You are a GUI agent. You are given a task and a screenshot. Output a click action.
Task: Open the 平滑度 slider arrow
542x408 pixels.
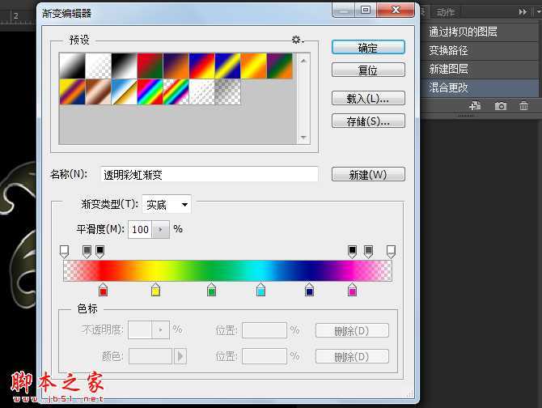tap(161, 230)
